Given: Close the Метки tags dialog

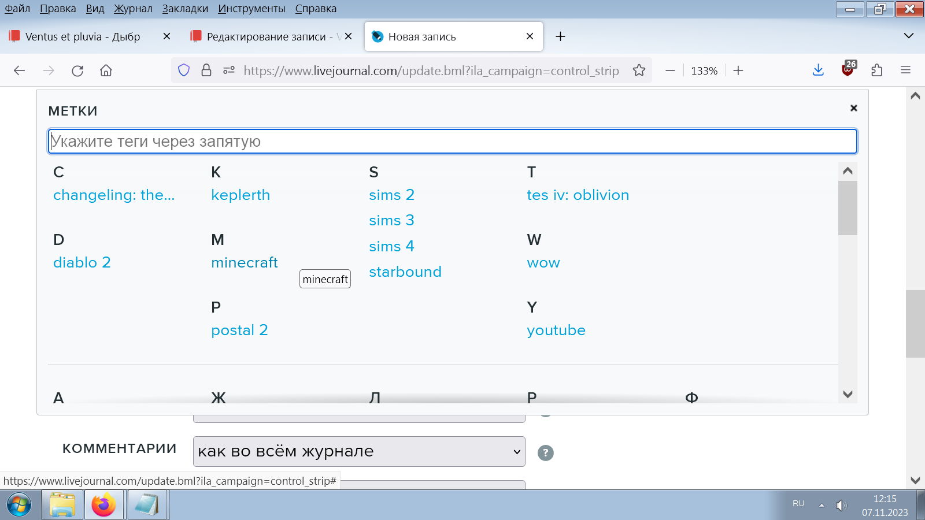Looking at the screenshot, I should pos(853,108).
